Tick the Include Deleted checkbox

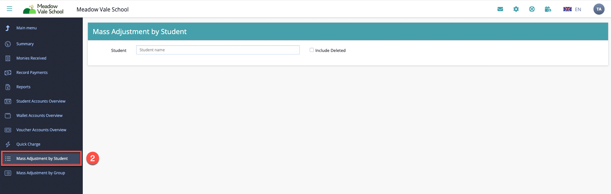(312, 50)
